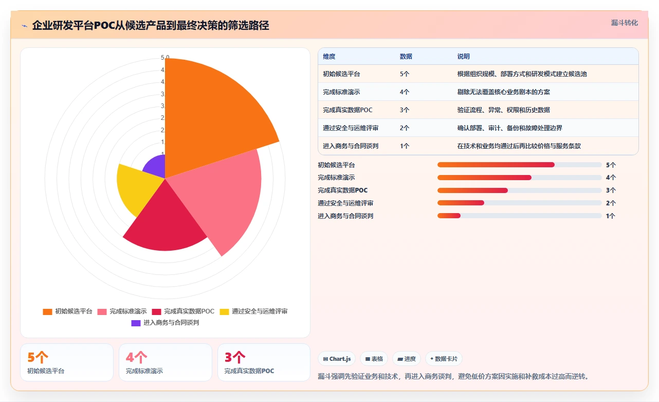Click the 数据 column header
The image size is (659, 402).
tap(406, 57)
